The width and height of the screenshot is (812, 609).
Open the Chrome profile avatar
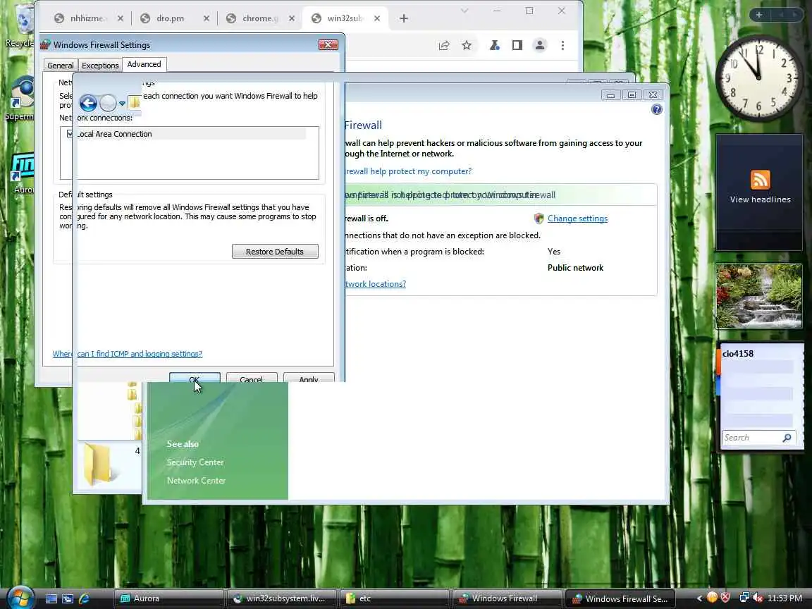(x=540, y=46)
